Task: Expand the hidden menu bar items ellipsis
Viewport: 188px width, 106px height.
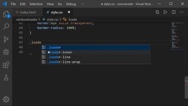Action: click(82, 4)
